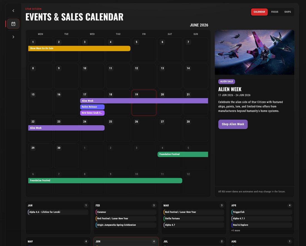Select the Alien Week bar starting June 17
306x246 pixels.
144,101
